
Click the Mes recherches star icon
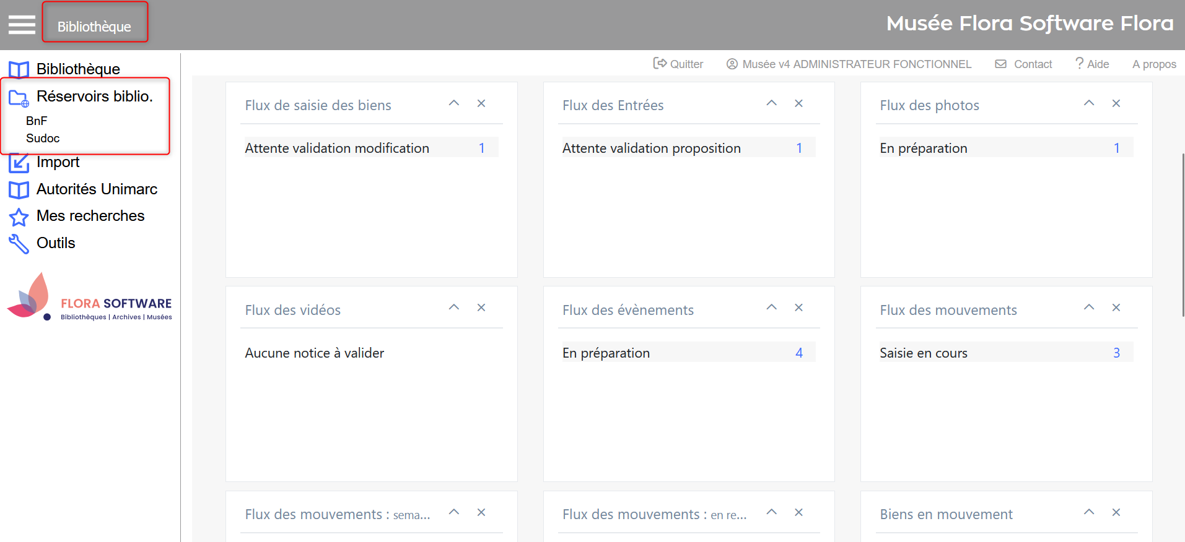[19, 217]
